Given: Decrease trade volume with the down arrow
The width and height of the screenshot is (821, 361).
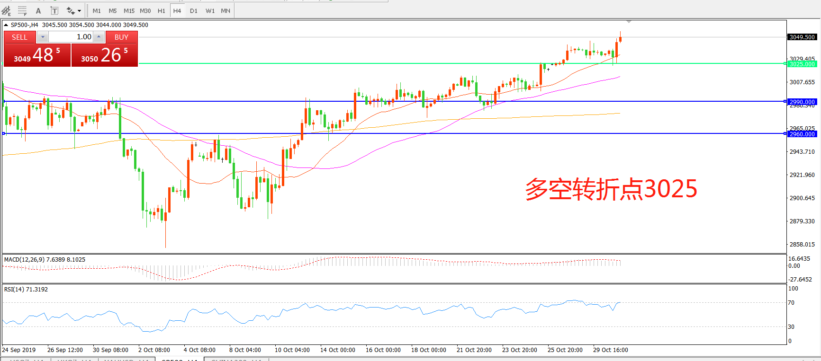Looking at the screenshot, I should (43, 37).
